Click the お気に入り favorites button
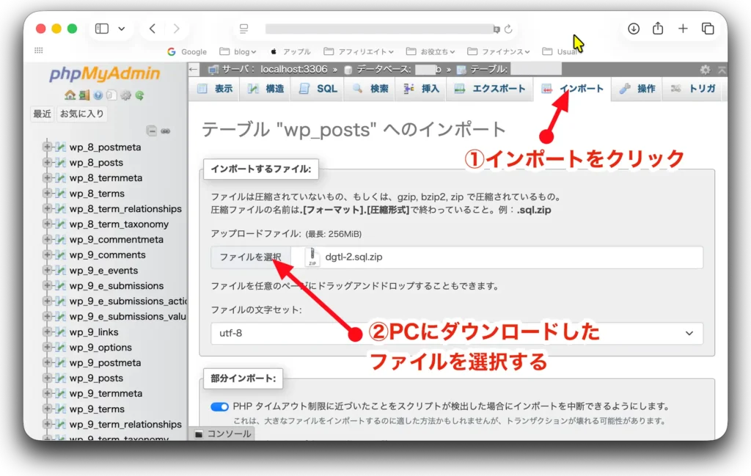751x476 pixels. coord(81,114)
